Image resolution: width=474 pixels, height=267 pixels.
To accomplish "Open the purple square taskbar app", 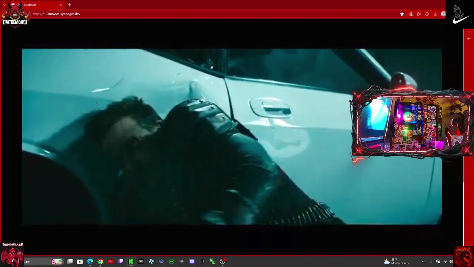I will click(x=192, y=261).
